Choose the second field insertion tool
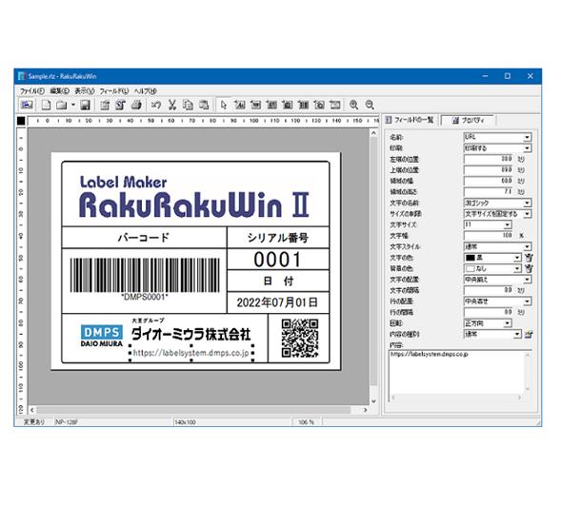561x505 pixels. pyautogui.click(x=255, y=105)
